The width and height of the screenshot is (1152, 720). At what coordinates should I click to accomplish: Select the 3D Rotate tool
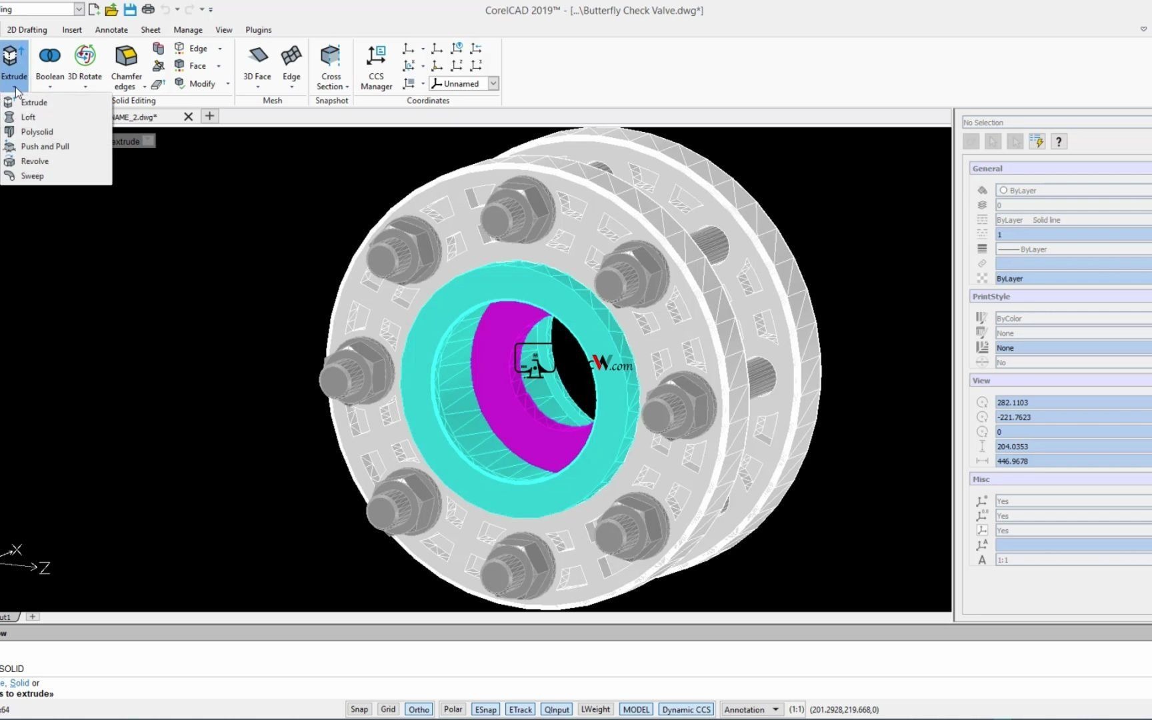(85, 57)
